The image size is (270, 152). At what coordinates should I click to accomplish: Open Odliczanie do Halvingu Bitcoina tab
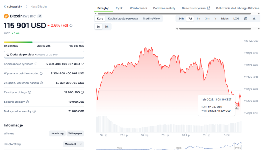click(238, 8)
